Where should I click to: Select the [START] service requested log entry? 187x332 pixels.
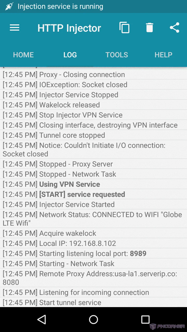(x=94, y=194)
